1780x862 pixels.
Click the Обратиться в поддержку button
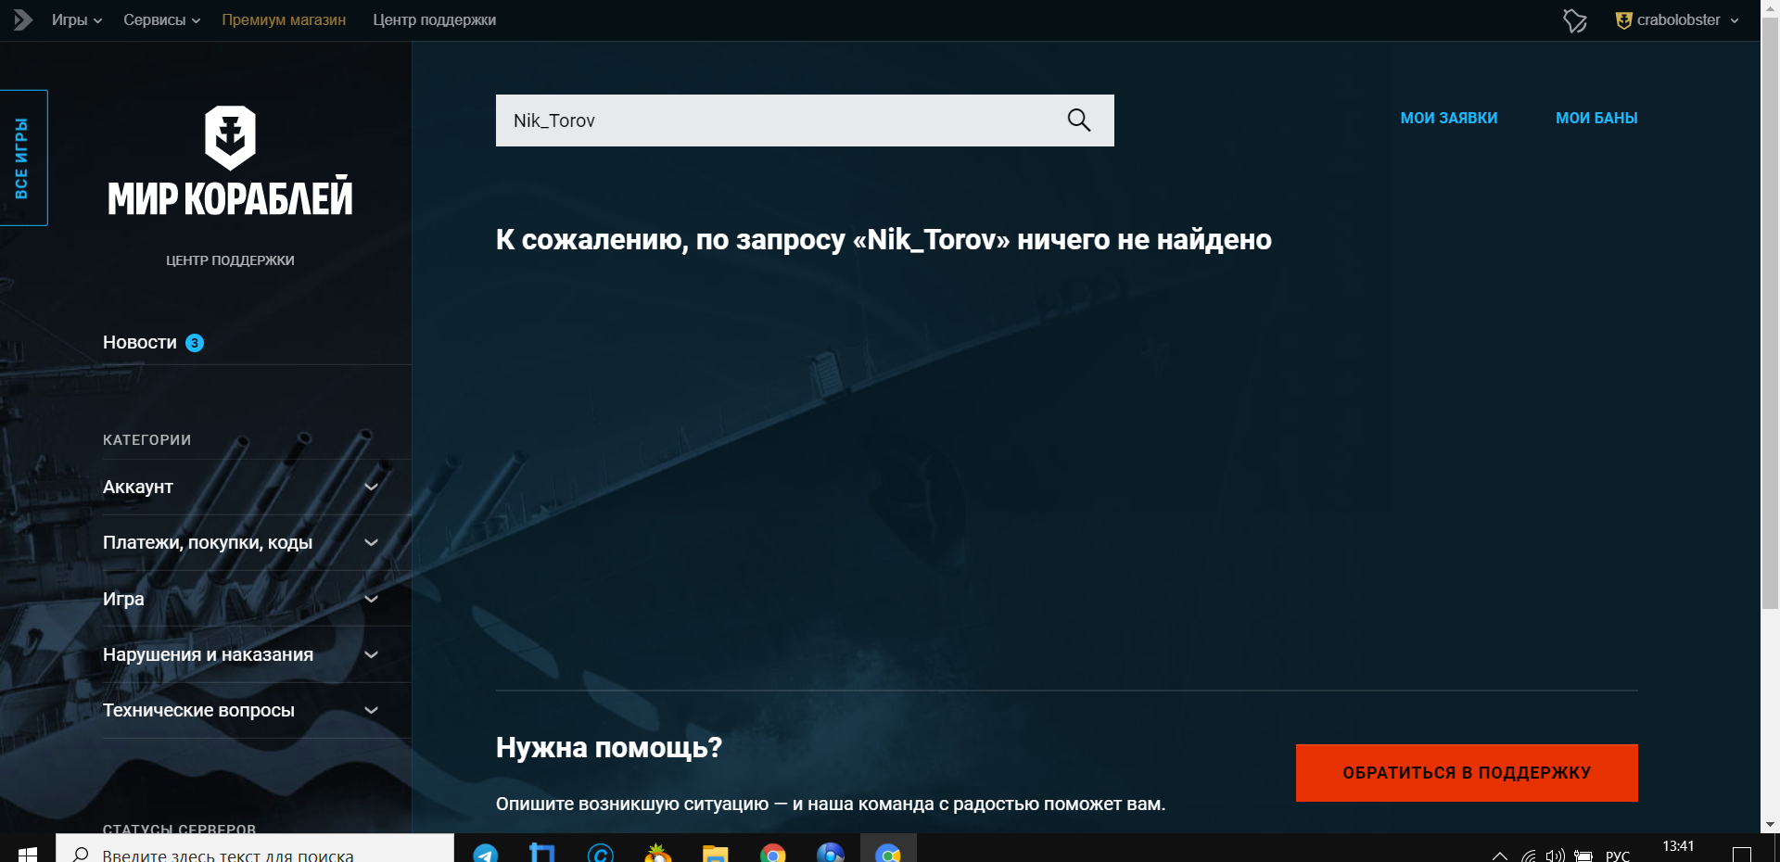click(1466, 773)
